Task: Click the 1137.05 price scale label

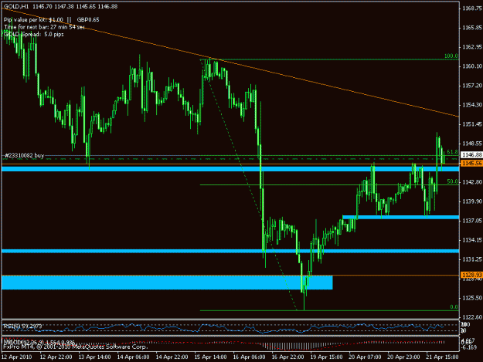Action: click(472, 221)
